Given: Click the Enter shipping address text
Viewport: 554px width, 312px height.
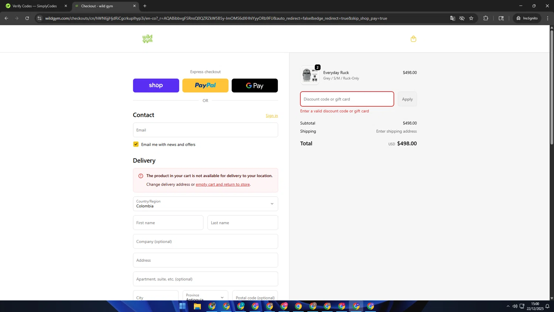Looking at the screenshot, I should click(x=396, y=131).
